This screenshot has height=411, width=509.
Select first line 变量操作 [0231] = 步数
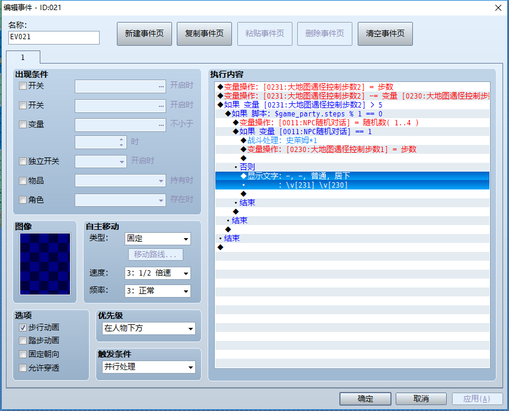[352, 87]
